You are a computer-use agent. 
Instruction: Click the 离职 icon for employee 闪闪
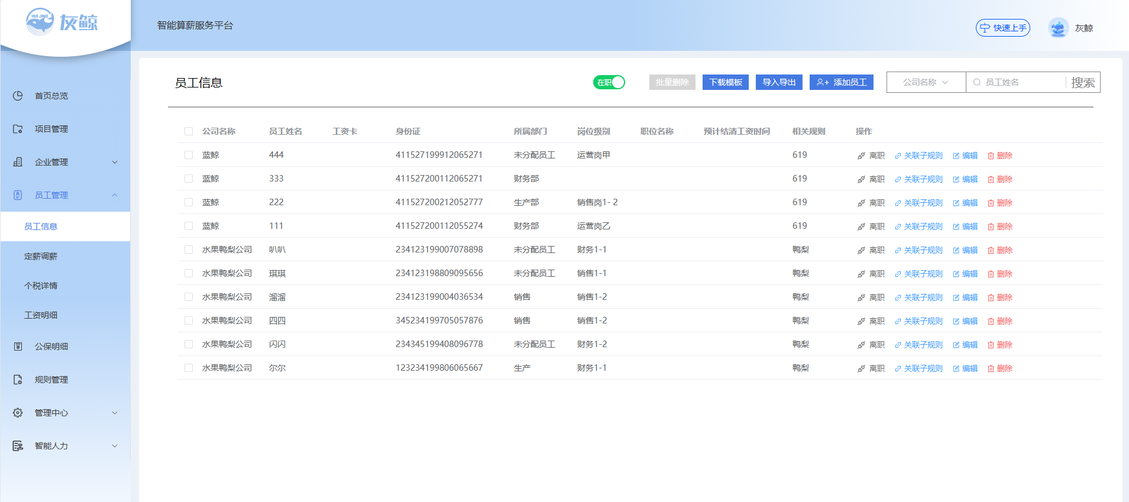(861, 345)
